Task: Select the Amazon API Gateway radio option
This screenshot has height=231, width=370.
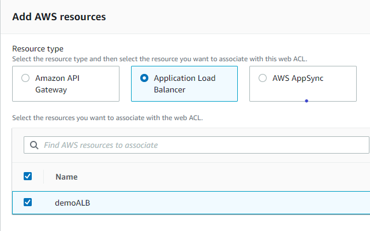Action: [25, 78]
